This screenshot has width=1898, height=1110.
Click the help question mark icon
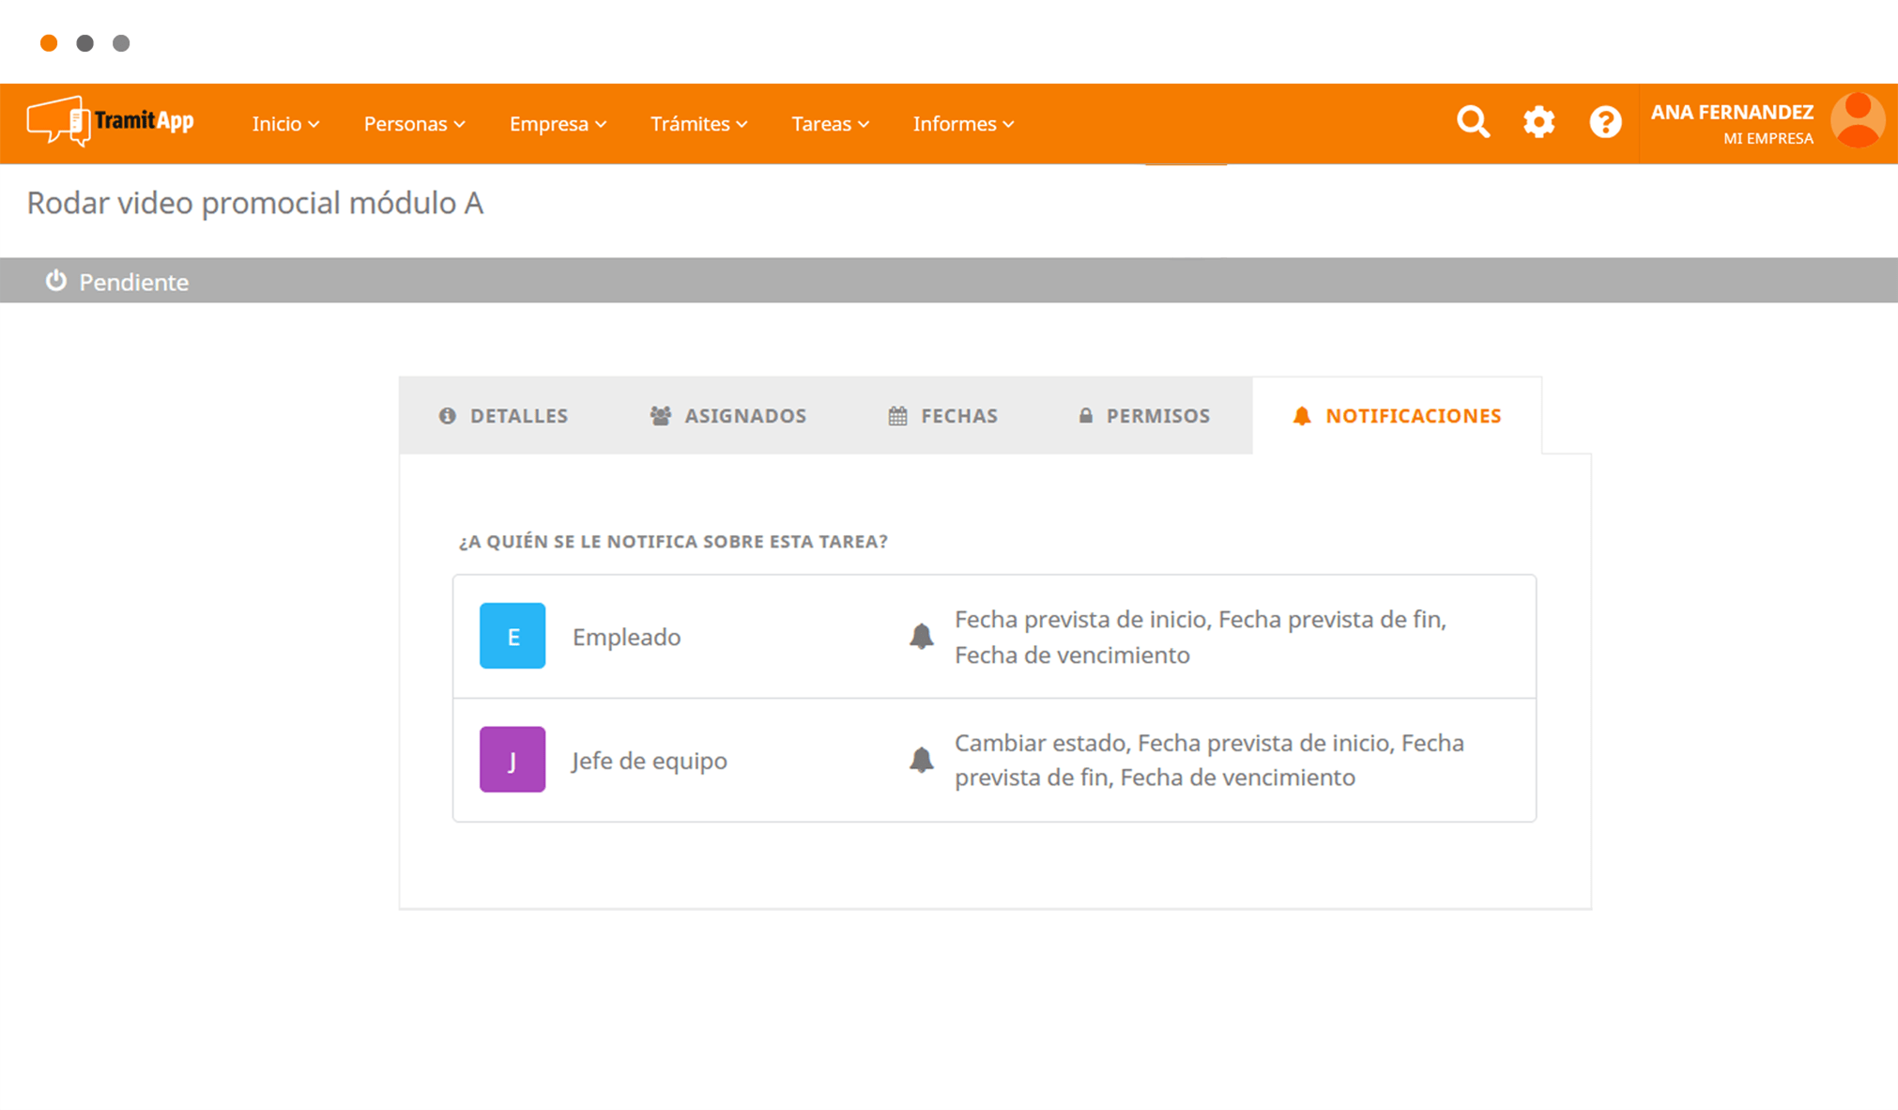coord(1605,122)
